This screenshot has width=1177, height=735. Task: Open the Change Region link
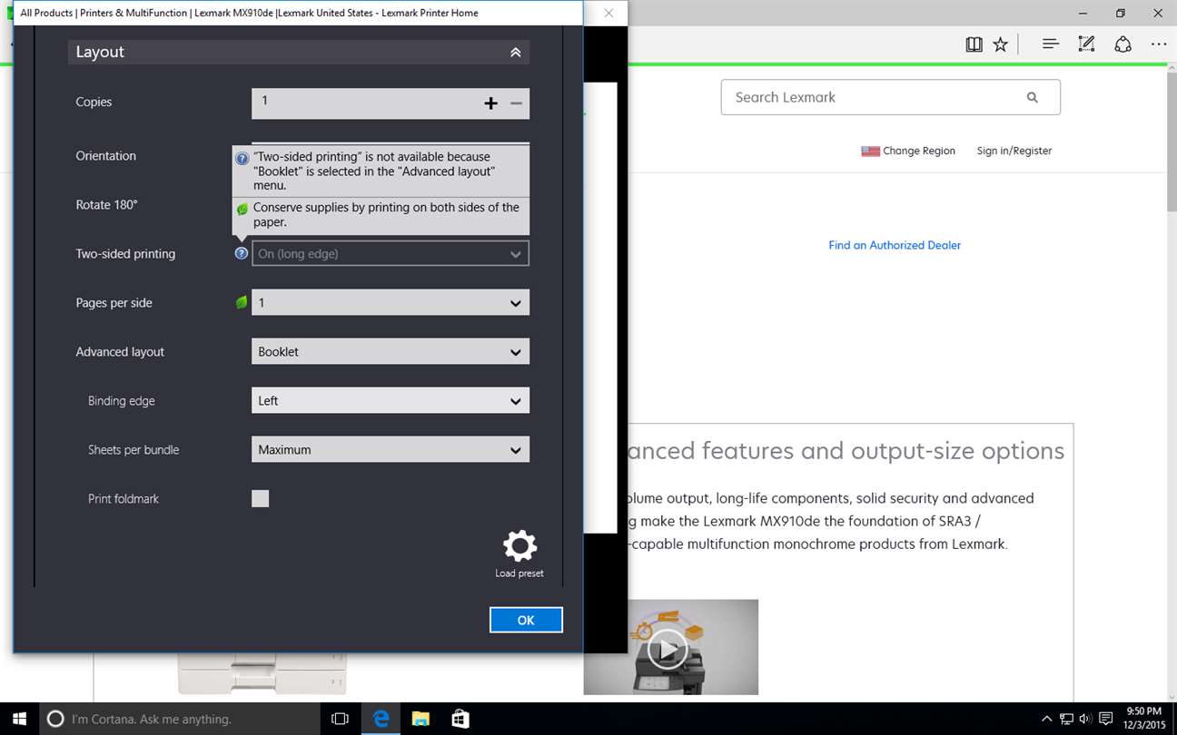[x=918, y=151]
